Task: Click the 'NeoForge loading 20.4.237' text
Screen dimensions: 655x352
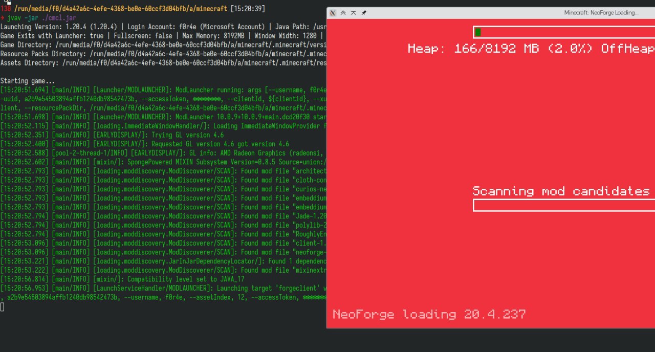Action: (x=429, y=314)
